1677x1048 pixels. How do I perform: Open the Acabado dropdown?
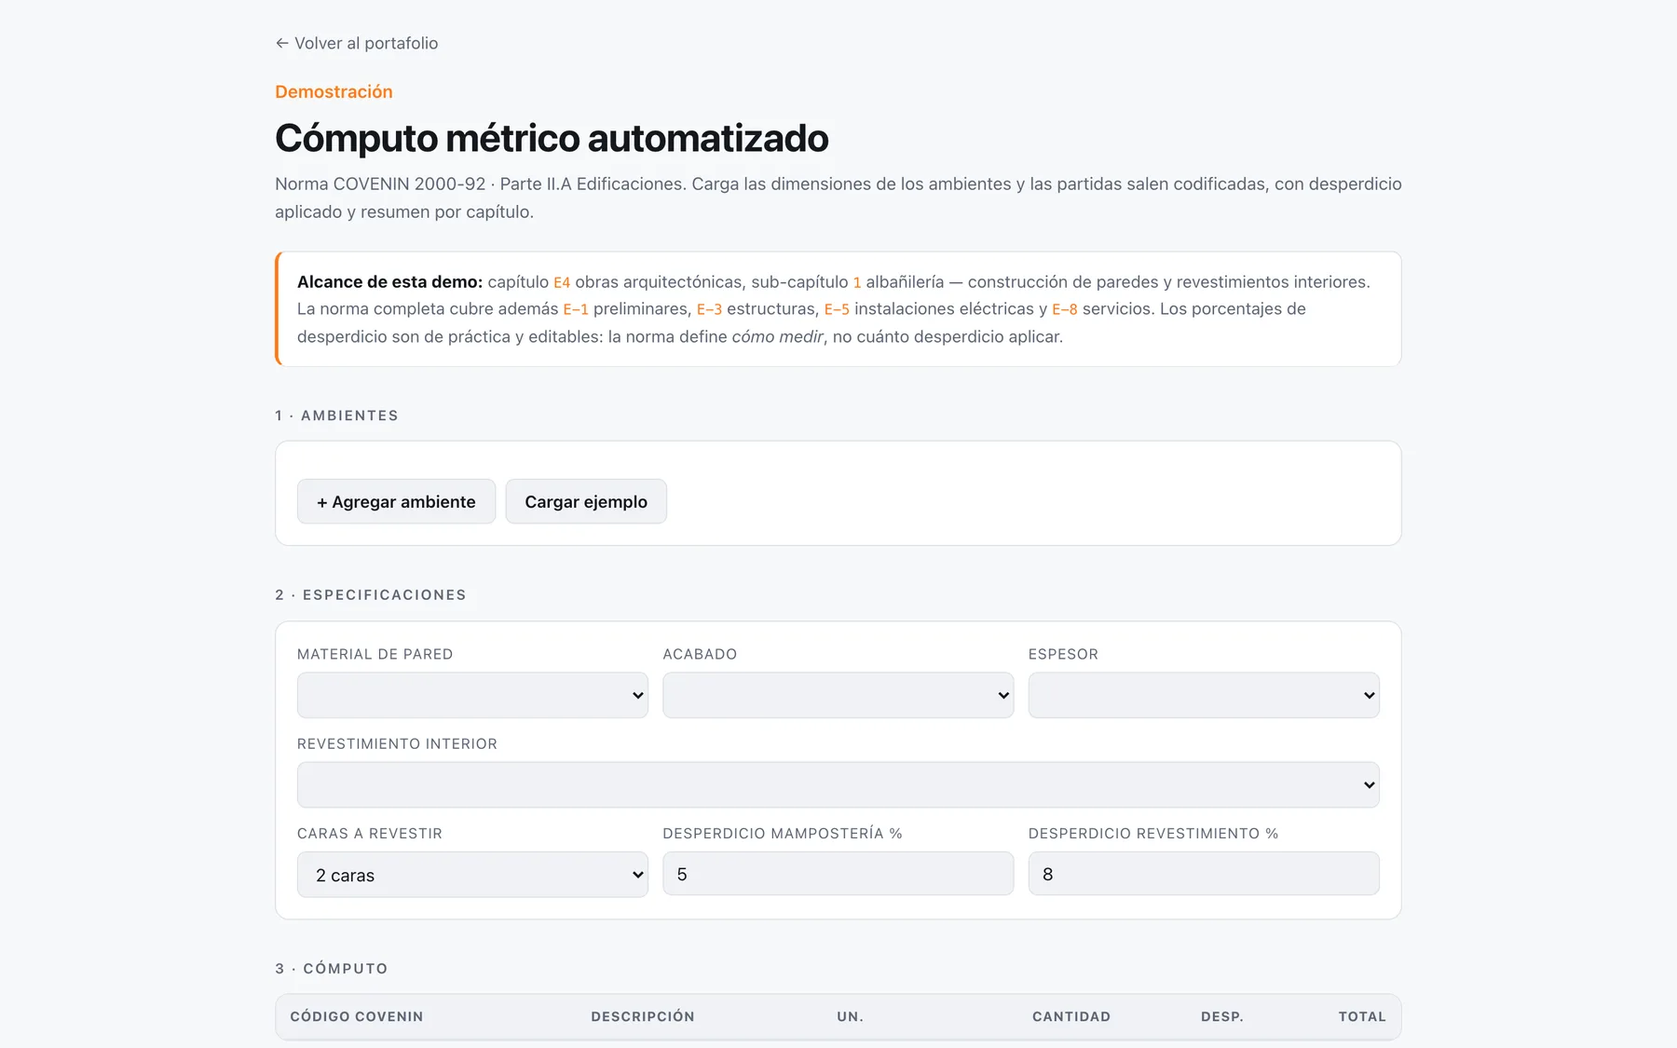838,695
